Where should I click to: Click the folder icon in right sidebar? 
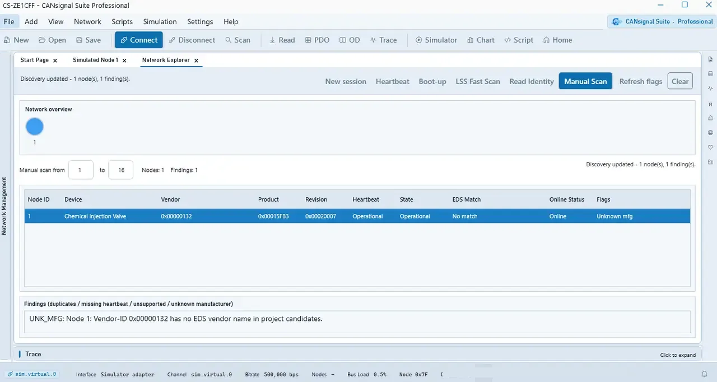point(710,162)
